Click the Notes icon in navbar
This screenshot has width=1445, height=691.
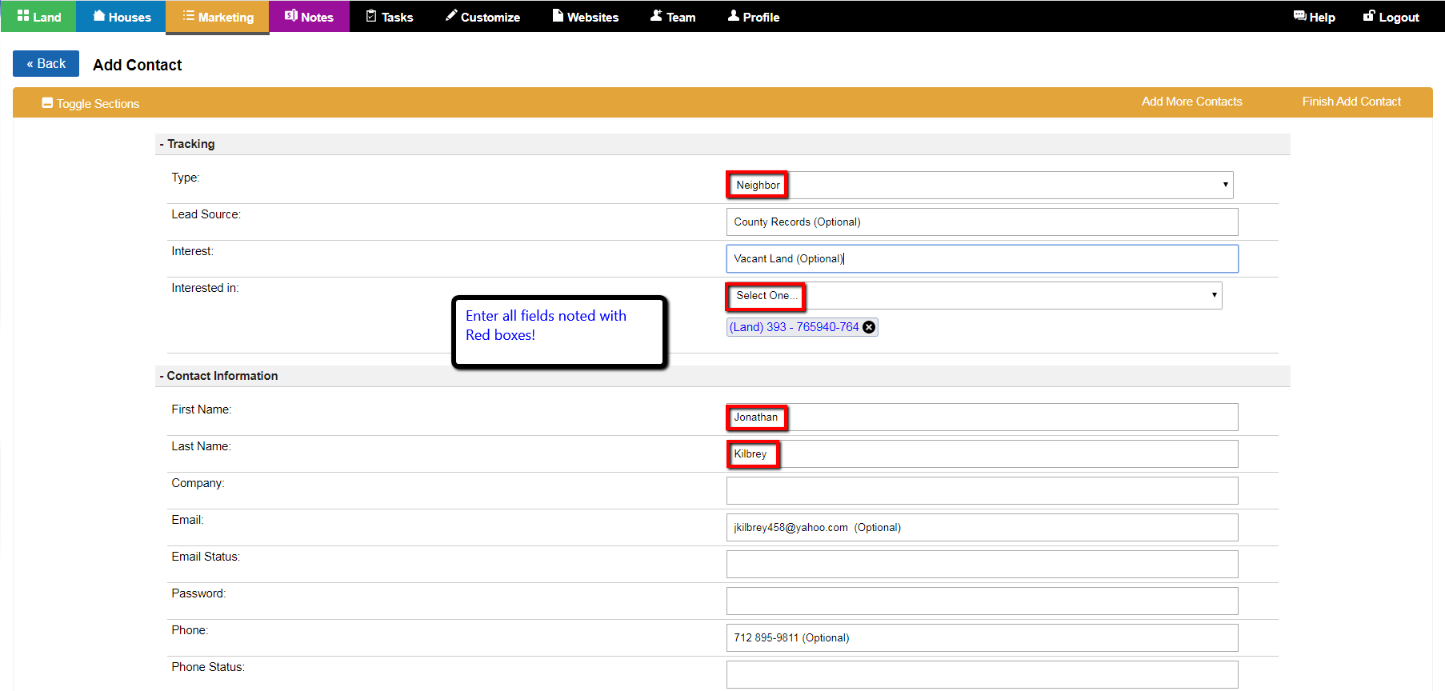coord(291,15)
